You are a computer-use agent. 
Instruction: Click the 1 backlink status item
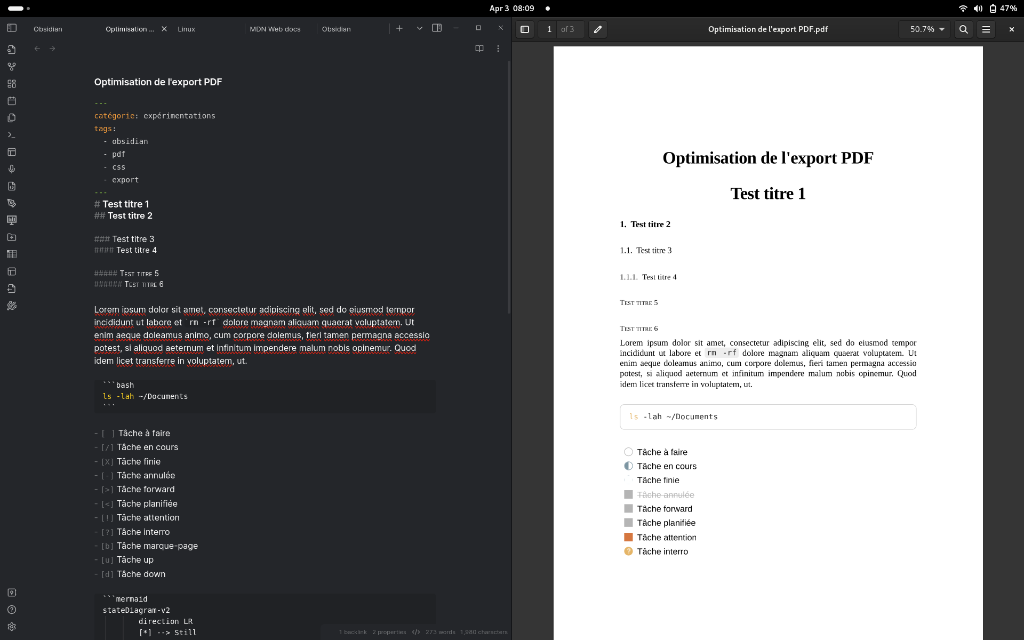(353, 632)
